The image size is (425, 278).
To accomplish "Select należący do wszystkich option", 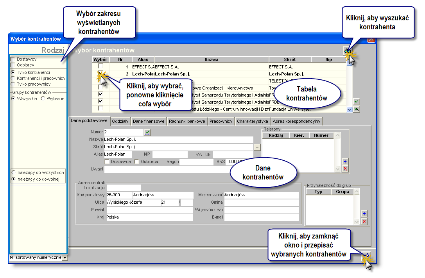I will tap(14, 172).
